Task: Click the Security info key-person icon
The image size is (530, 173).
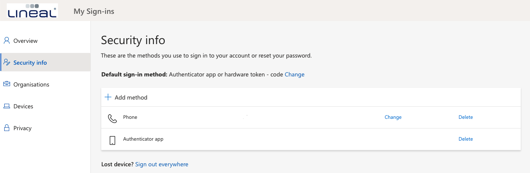Action: coord(7,63)
